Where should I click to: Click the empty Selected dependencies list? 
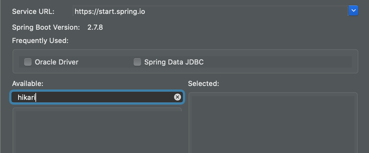tap(273, 123)
